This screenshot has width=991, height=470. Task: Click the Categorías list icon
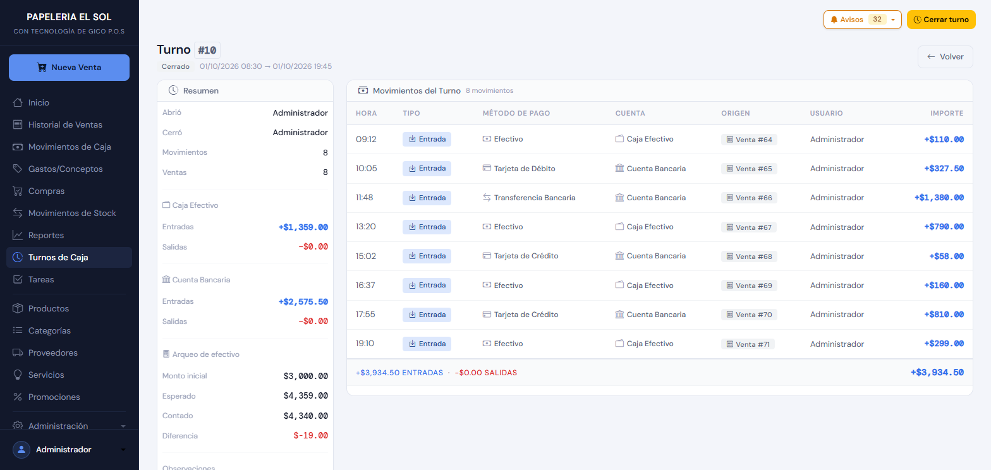click(x=18, y=330)
